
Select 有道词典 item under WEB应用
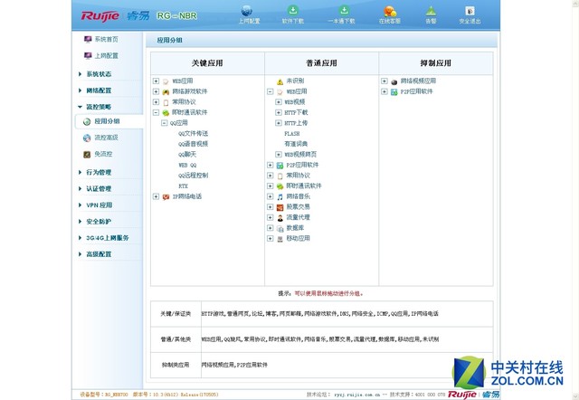296,144
